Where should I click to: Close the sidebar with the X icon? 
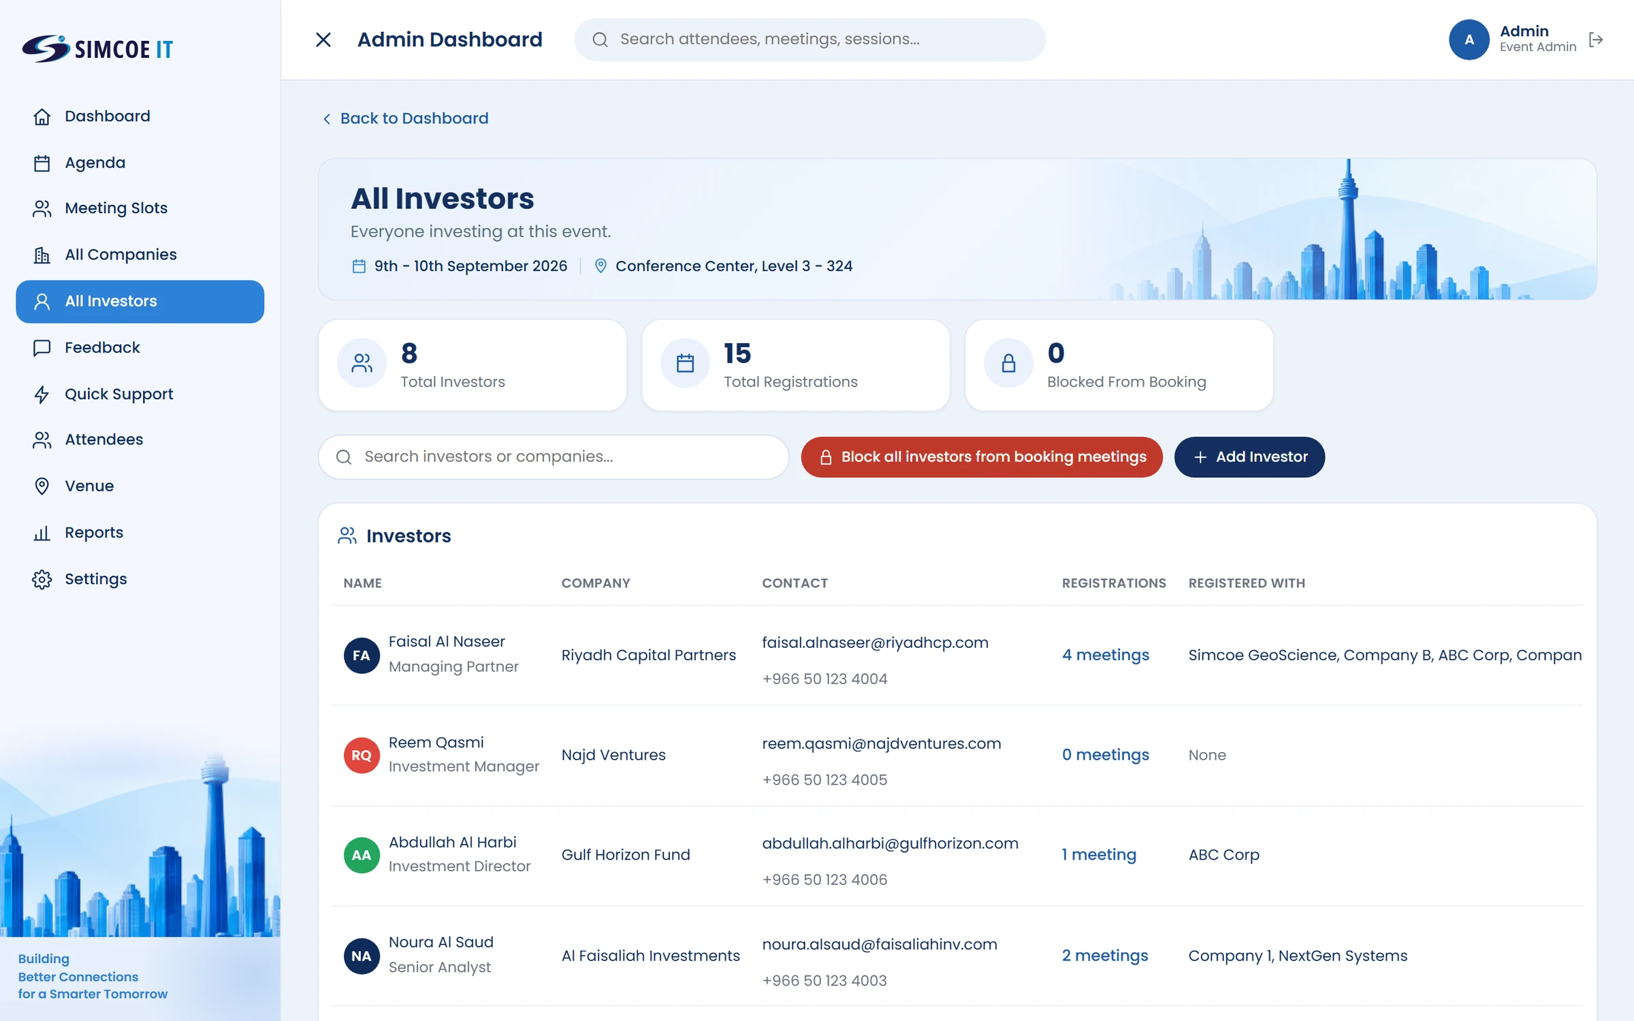(323, 39)
